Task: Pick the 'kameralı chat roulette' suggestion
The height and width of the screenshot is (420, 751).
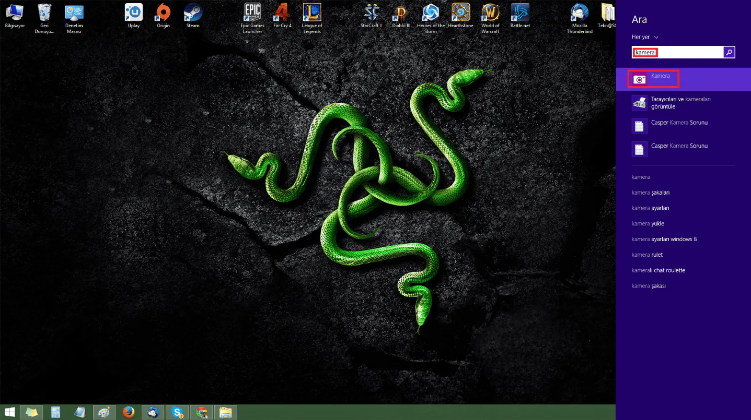Action: tap(658, 270)
